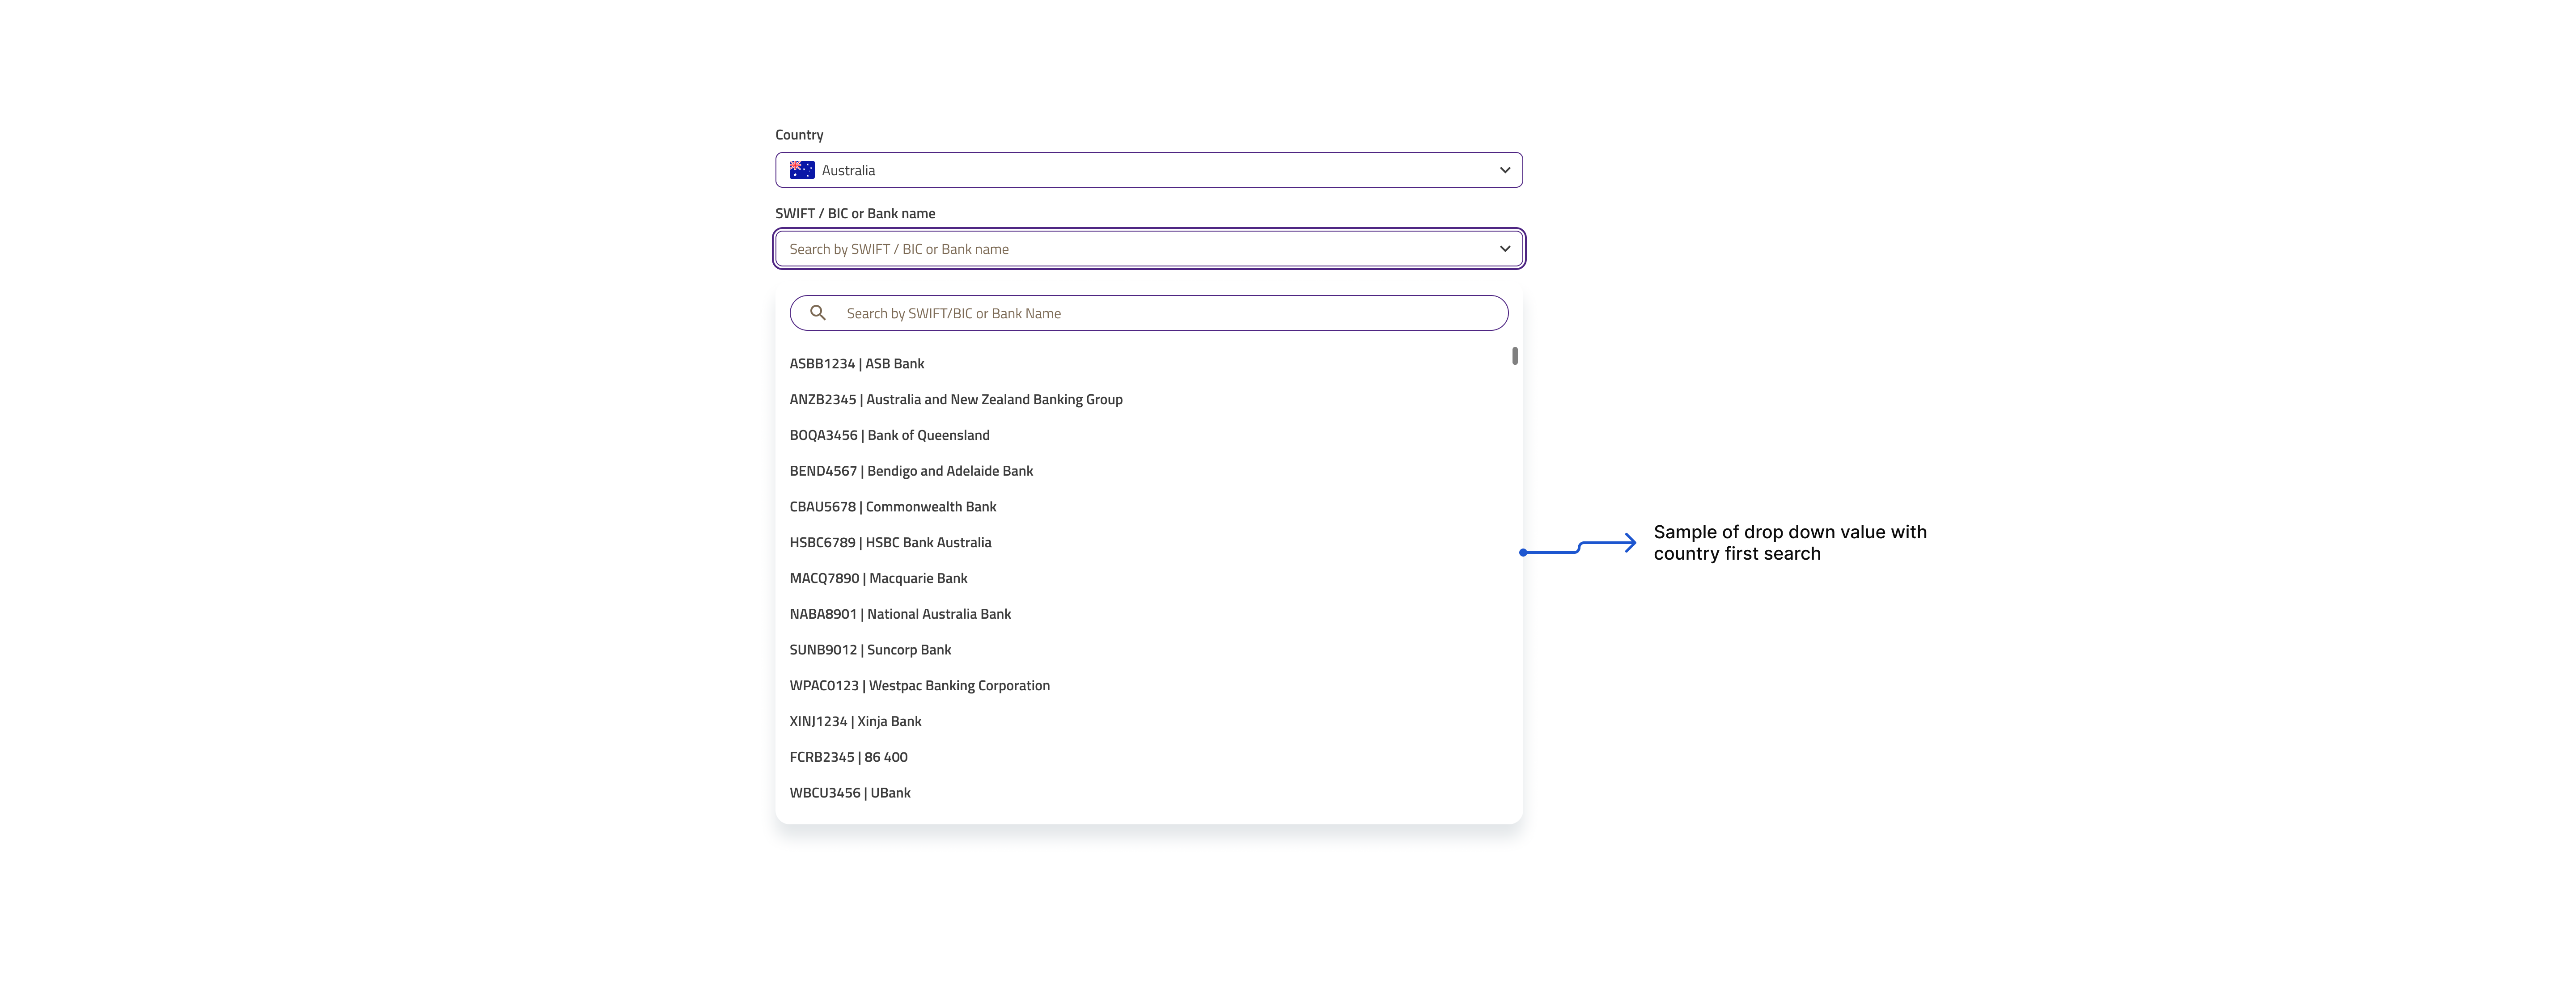Choose BOQA3456 | Bank of Queensland
Viewport: 2576px width, 996px height.
coord(1148,435)
